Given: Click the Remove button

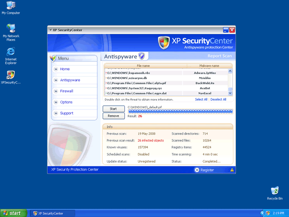Looking at the screenshot, I should [113, 116].
